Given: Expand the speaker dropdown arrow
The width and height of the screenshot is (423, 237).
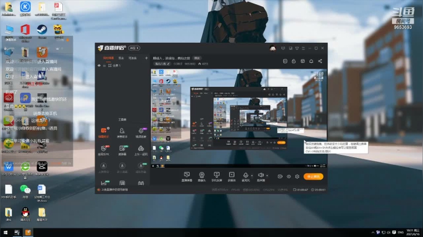Looking at the screenshot, I should tap(267, 175).
